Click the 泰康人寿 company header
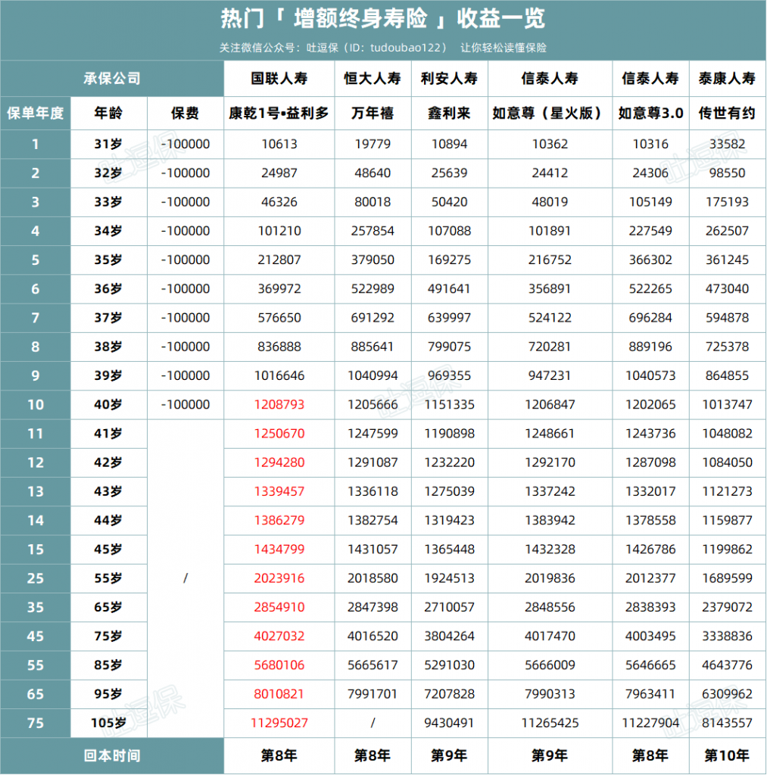This screenshot has height=775, width=767. [x=727, y=79]
